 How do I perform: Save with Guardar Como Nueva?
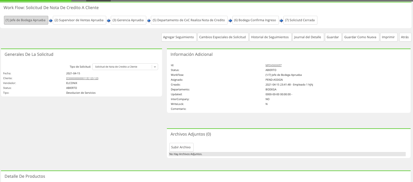pos(360,37)
